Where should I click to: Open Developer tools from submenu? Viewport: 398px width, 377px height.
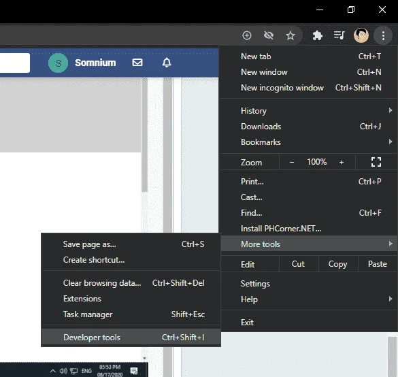coord(131,338)
